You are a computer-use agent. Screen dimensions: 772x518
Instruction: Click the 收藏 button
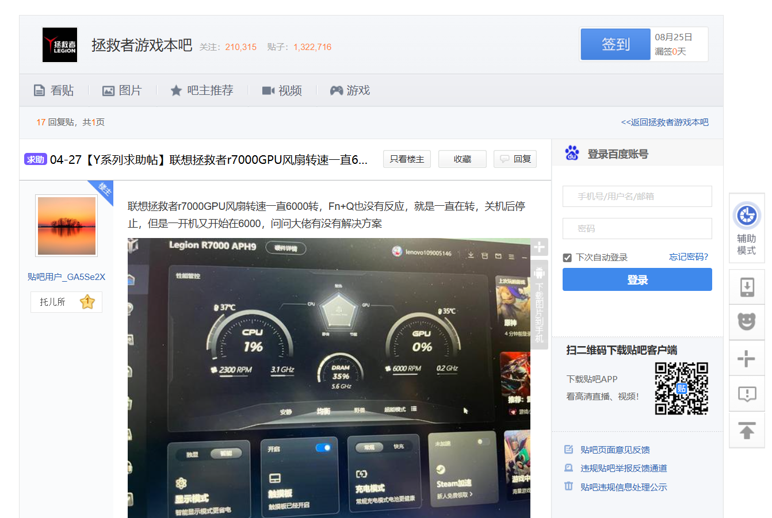point(463,159)
